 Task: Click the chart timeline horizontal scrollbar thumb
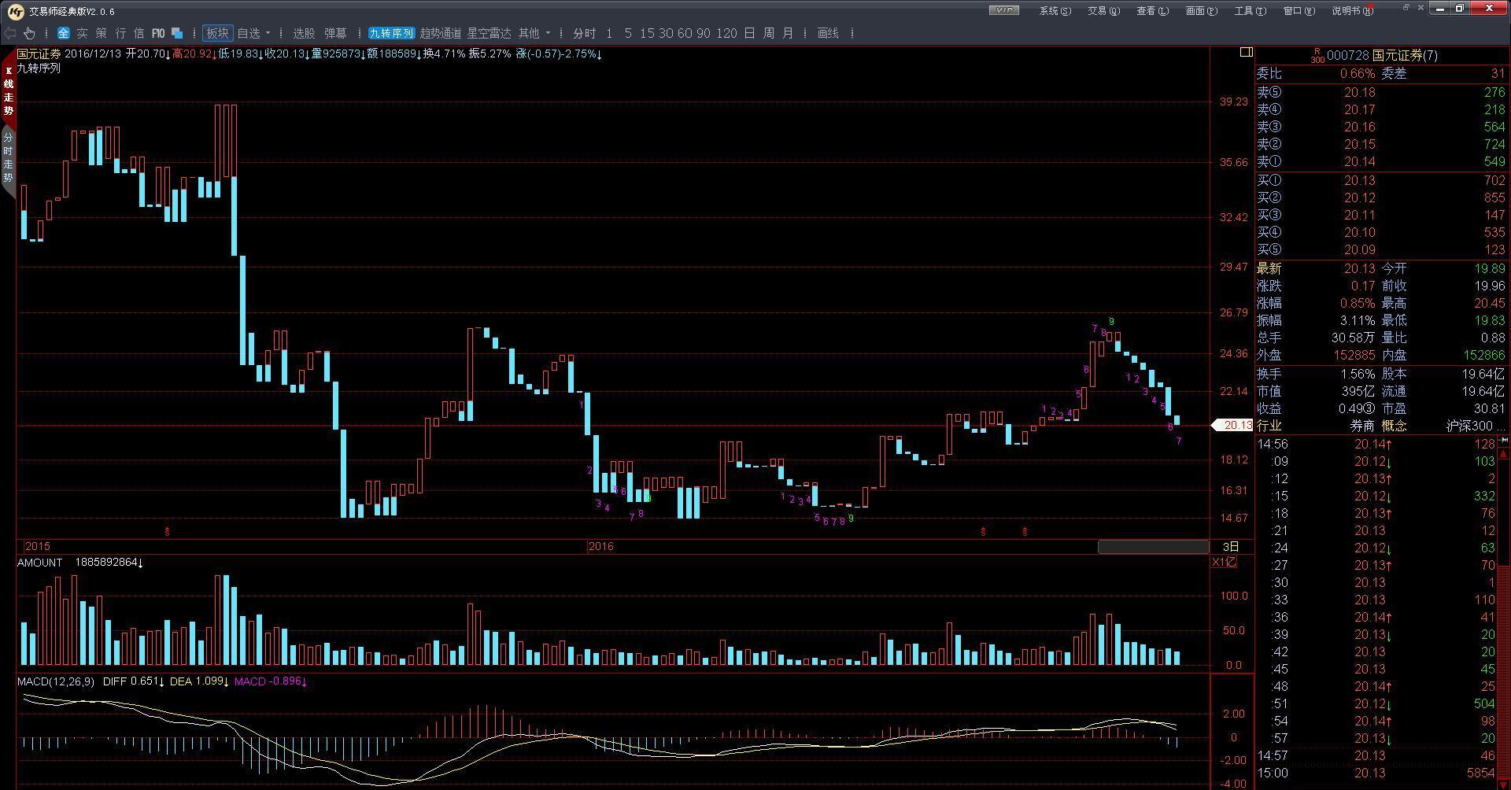(x=1153, y=546)
